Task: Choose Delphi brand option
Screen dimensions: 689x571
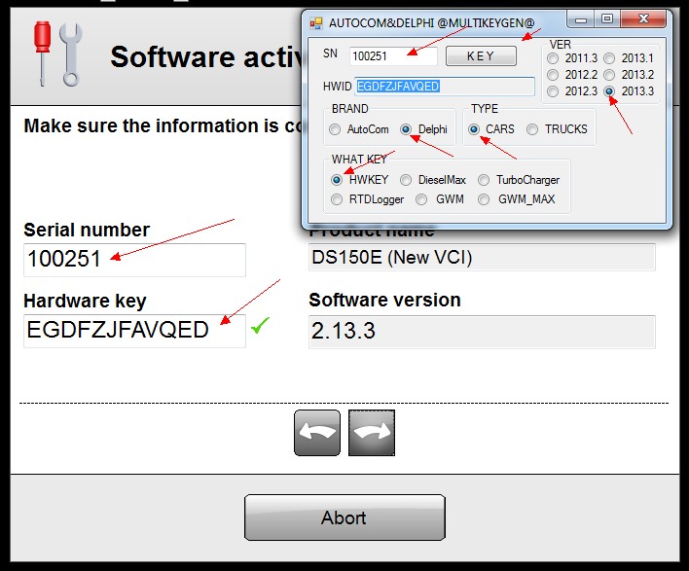Action: click(406, 129)
